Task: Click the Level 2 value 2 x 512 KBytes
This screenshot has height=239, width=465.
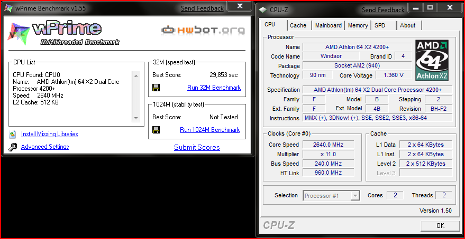Action: [x=425, y=164]
